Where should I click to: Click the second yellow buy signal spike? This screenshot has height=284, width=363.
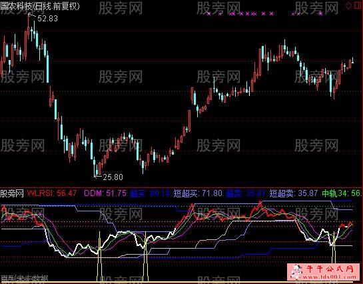pos(145,256)
